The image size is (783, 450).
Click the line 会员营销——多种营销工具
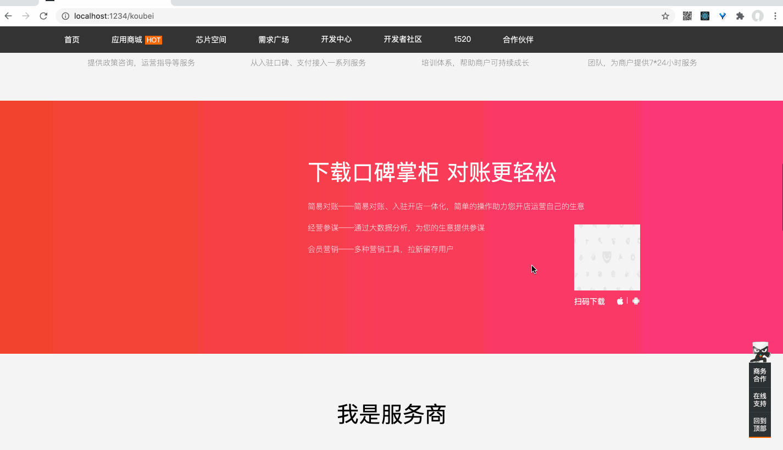coord(381,249)
